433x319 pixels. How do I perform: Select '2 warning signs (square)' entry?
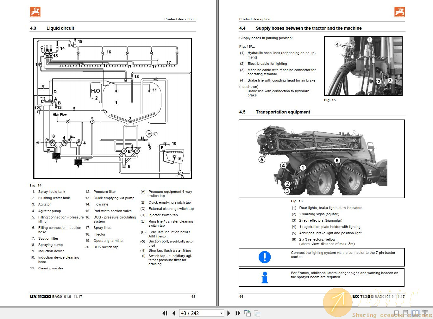pos(319,214)
